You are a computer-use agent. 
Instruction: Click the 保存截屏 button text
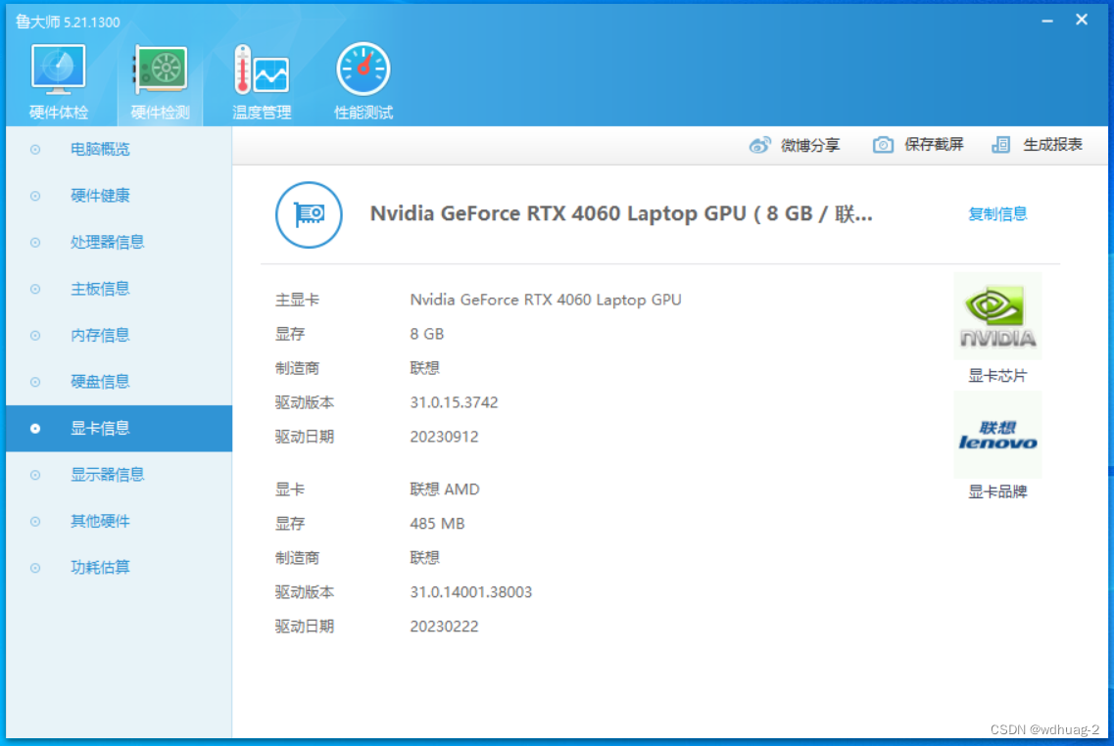click(x=934, y=145)
